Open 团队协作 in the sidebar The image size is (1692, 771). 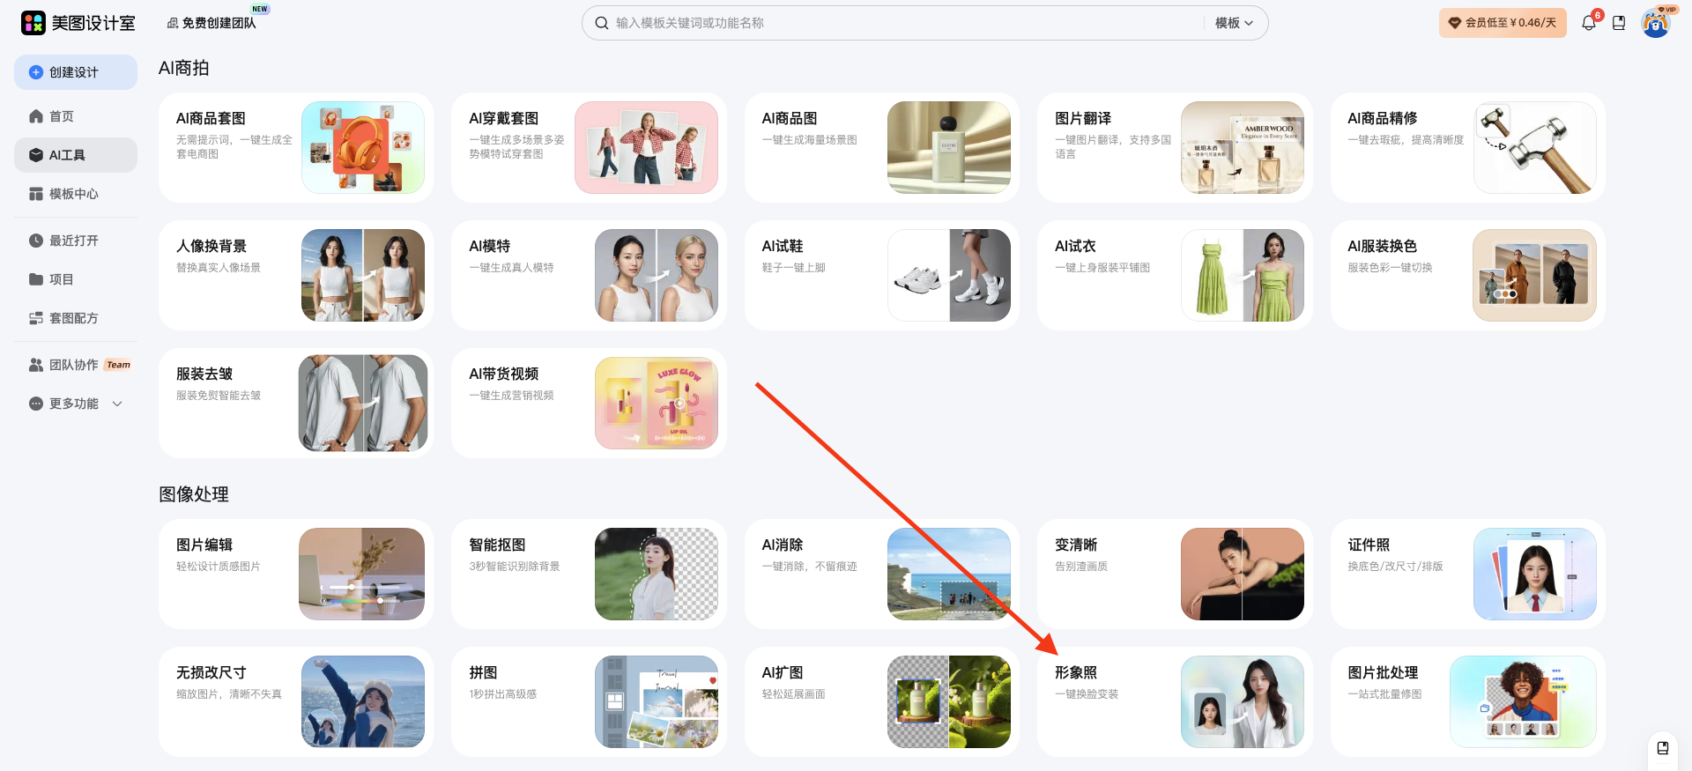tap(76, 365)
